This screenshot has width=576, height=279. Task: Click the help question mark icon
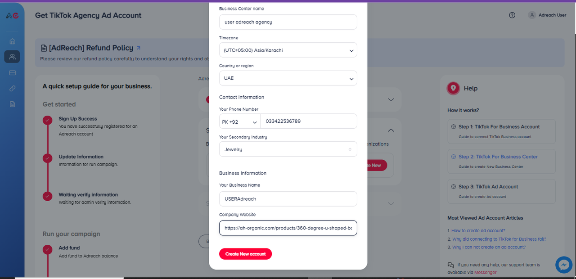[512, 15]
